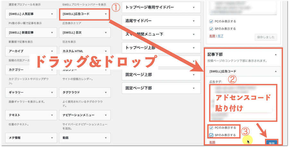Expand the [SWELL] 人気記事 widget arrow

tap(52, 14)
